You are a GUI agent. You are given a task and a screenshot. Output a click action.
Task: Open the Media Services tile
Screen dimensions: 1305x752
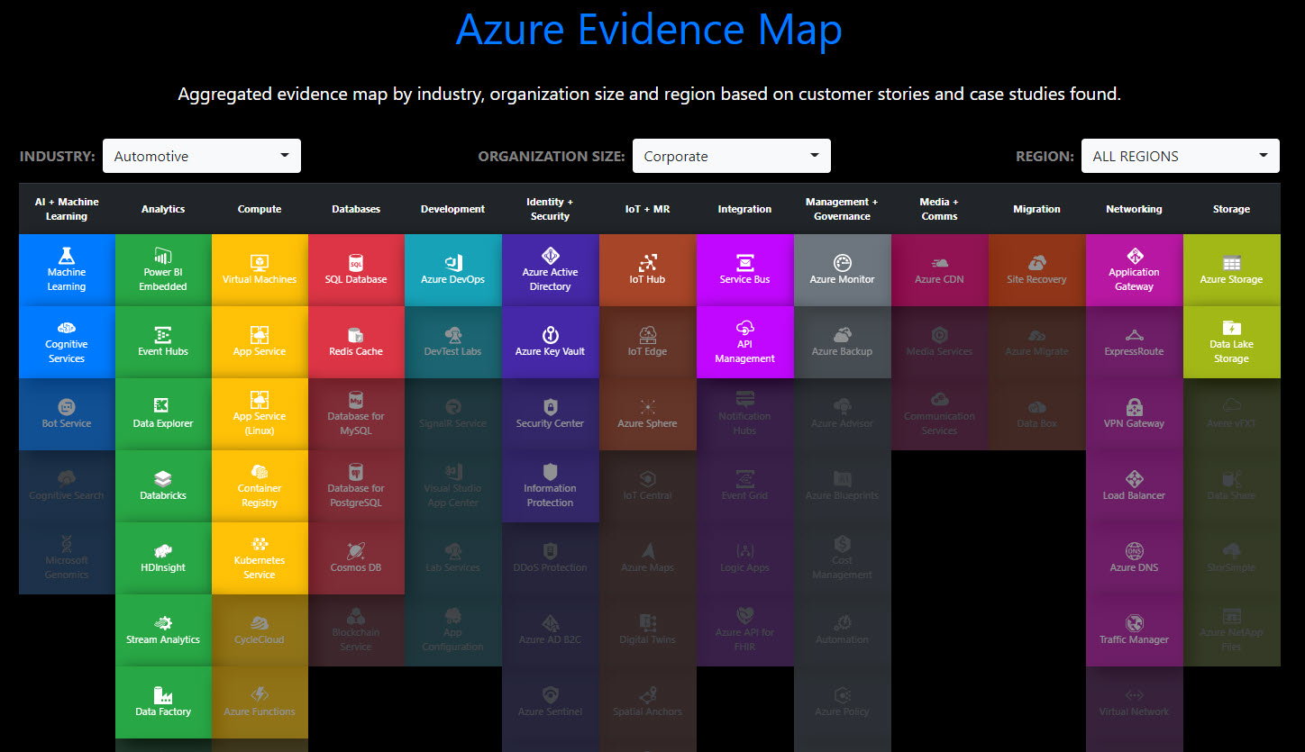(x=940, y=342)
